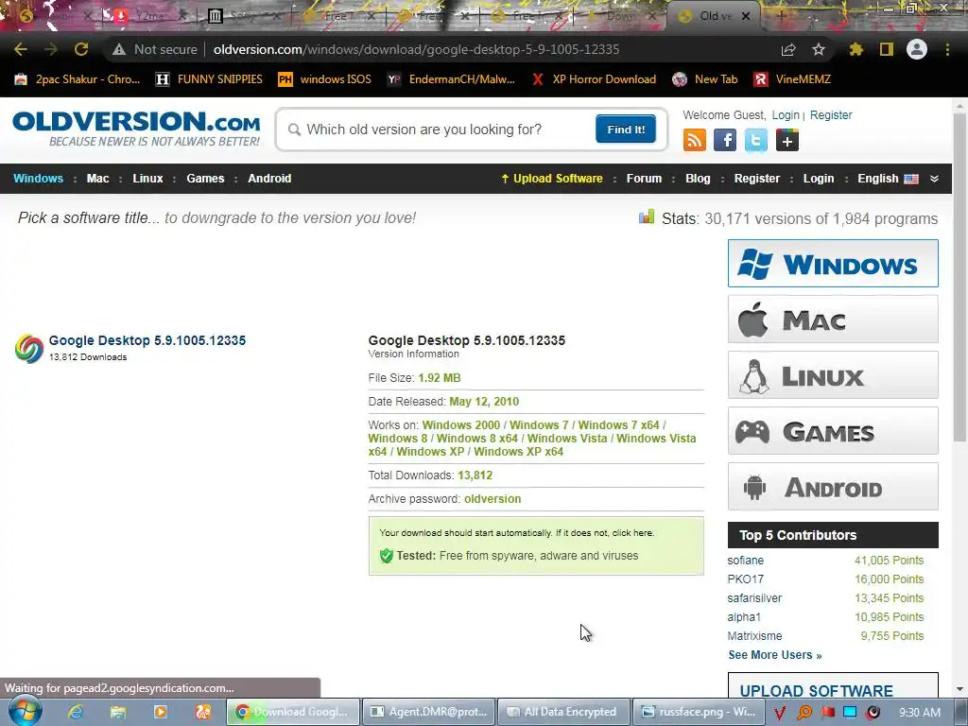Click Upload Software in the nav bar

pos(551,179)
